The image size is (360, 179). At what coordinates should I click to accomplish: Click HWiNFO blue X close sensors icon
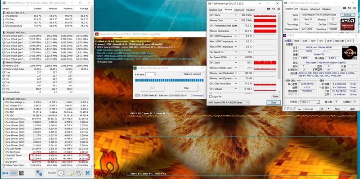pos(87,173)
